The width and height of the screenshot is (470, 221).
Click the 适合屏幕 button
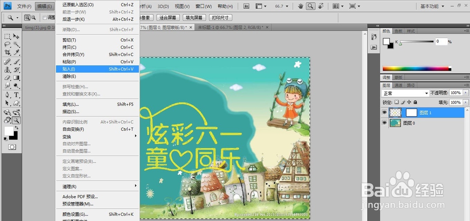click(x=168, y=18)
